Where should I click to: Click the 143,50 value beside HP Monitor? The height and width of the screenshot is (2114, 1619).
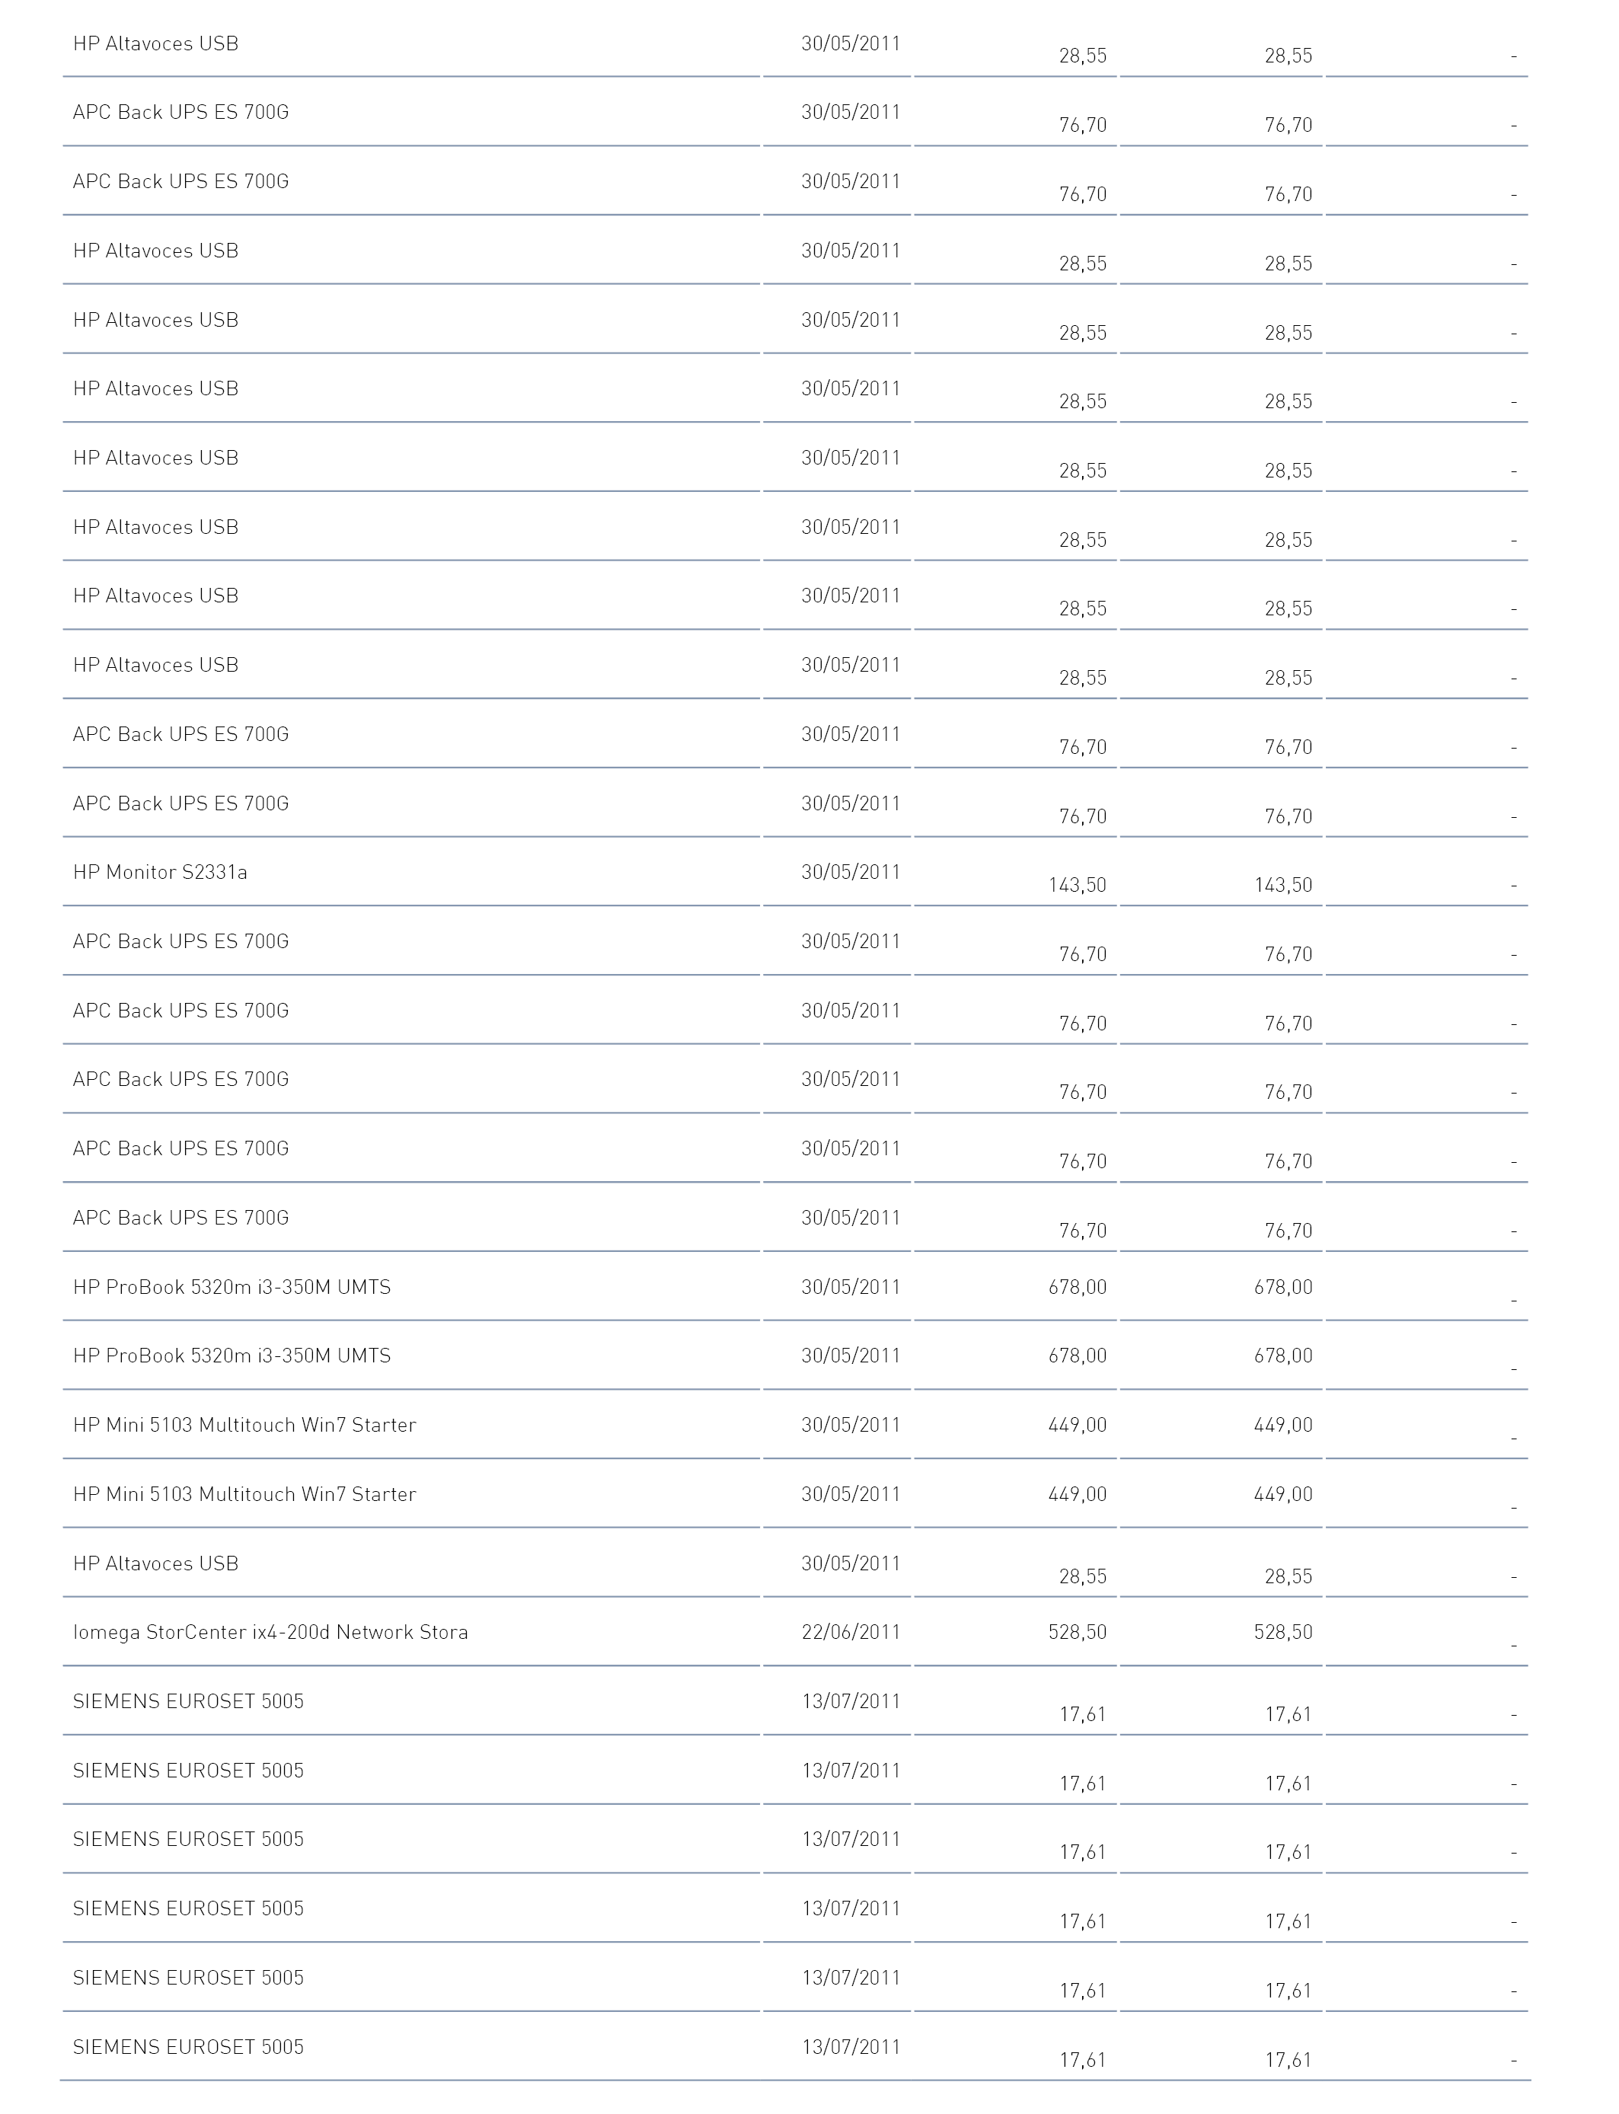[x=1078, y=885]
